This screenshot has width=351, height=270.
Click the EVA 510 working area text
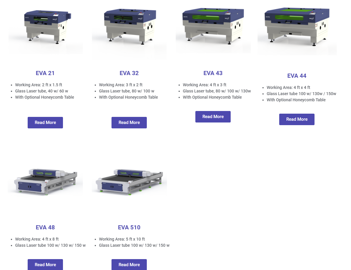tap(122, 239)
